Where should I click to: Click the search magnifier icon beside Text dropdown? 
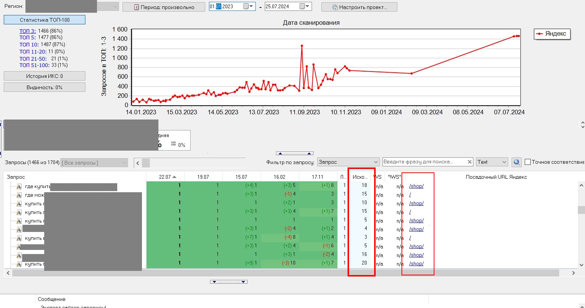516,162
